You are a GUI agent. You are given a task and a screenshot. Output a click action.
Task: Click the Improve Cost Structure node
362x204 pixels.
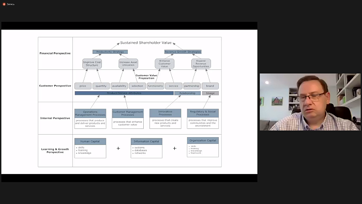[x=92, y=64]
